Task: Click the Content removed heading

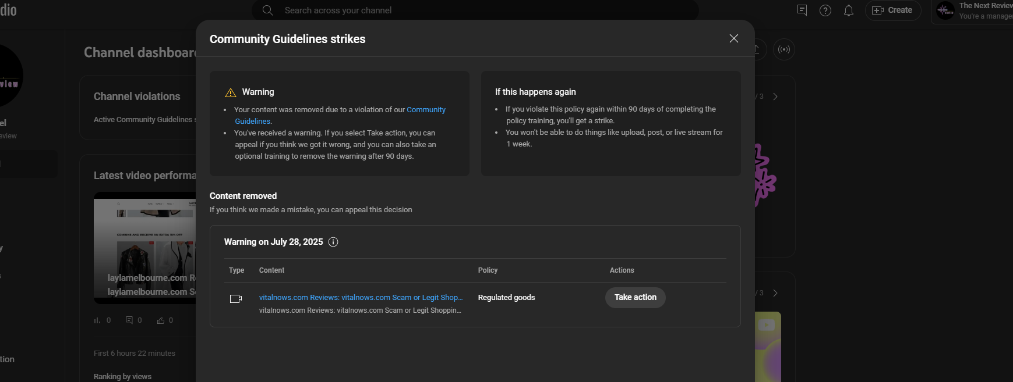Action: point(243,196)
